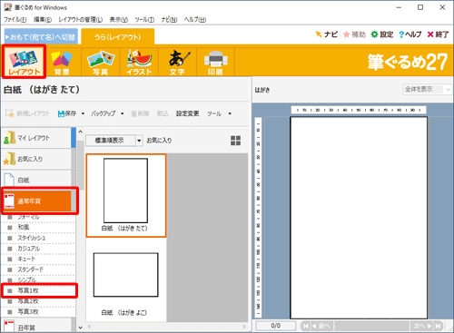Open 編集 menu

[43, 20]
